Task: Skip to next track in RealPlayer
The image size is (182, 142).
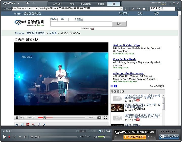Action: 25,137
